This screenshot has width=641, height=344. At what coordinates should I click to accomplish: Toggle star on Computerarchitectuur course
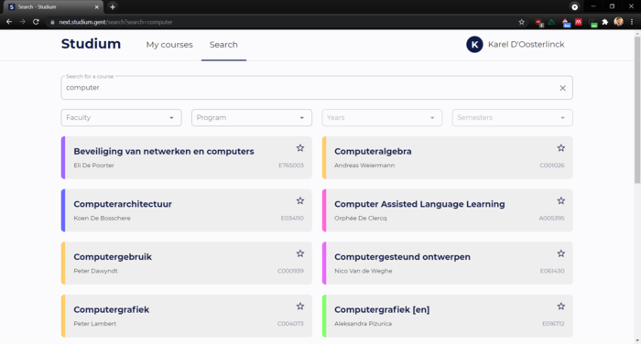300,200
